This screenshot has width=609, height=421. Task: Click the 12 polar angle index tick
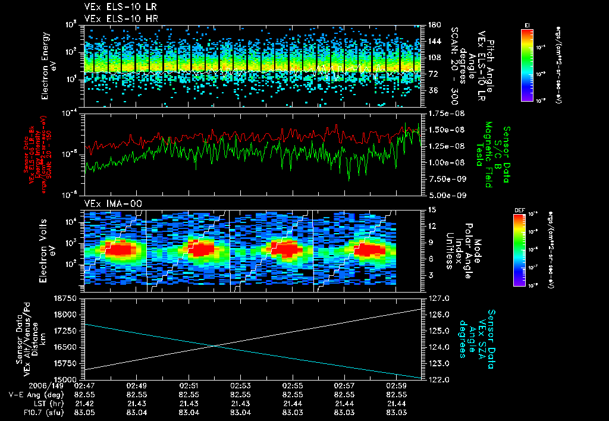[432, 227]
